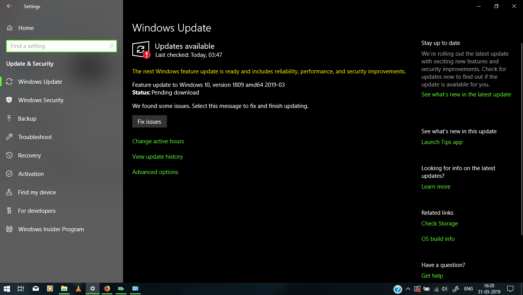Click the Troubleshoot wrench icon
Screen dimensions: 523x295
point(9,137)
